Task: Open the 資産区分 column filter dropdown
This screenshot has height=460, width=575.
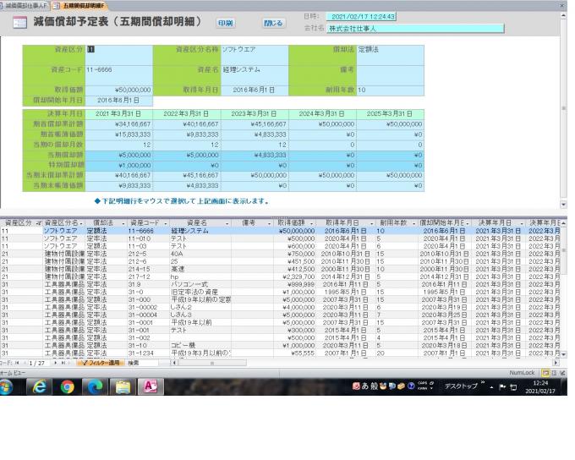Action: pos(39,221)
